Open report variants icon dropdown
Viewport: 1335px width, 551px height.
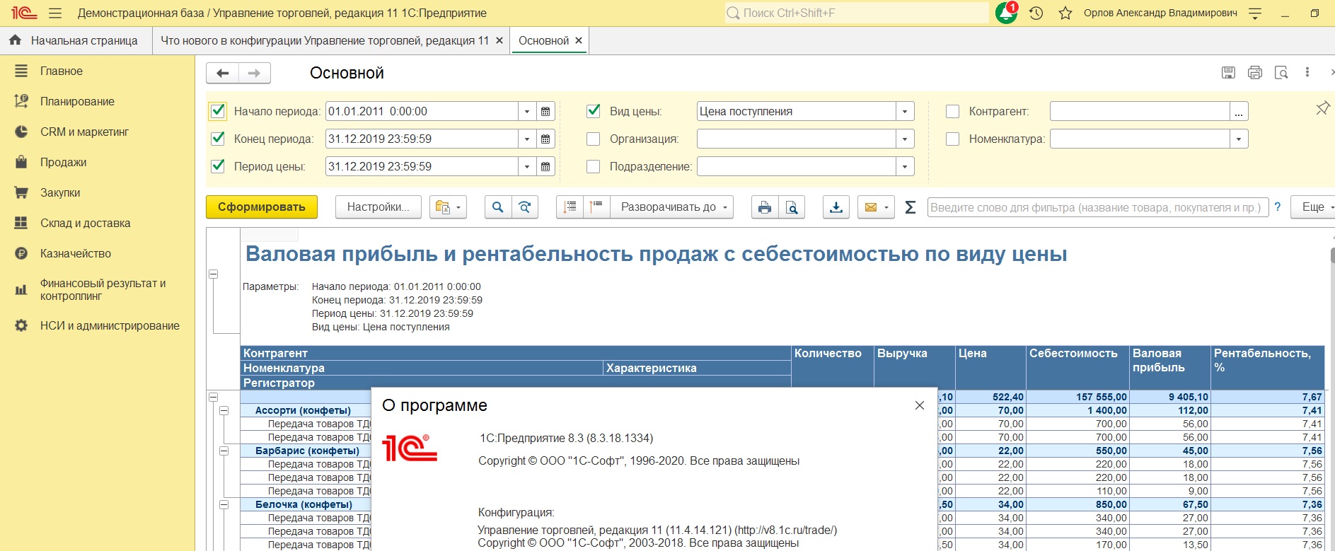[448, 207]
